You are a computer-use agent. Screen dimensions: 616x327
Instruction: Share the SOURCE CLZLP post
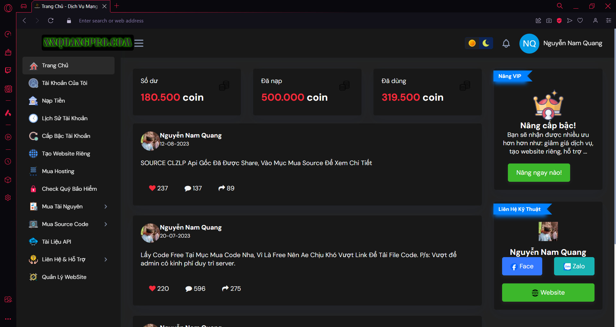(x=222, y=188)
